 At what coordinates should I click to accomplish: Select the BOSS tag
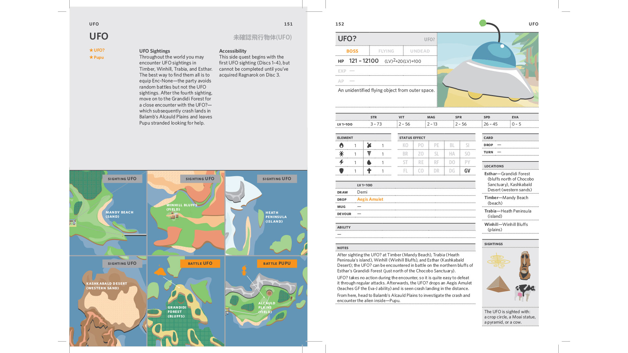coord(352,51)
